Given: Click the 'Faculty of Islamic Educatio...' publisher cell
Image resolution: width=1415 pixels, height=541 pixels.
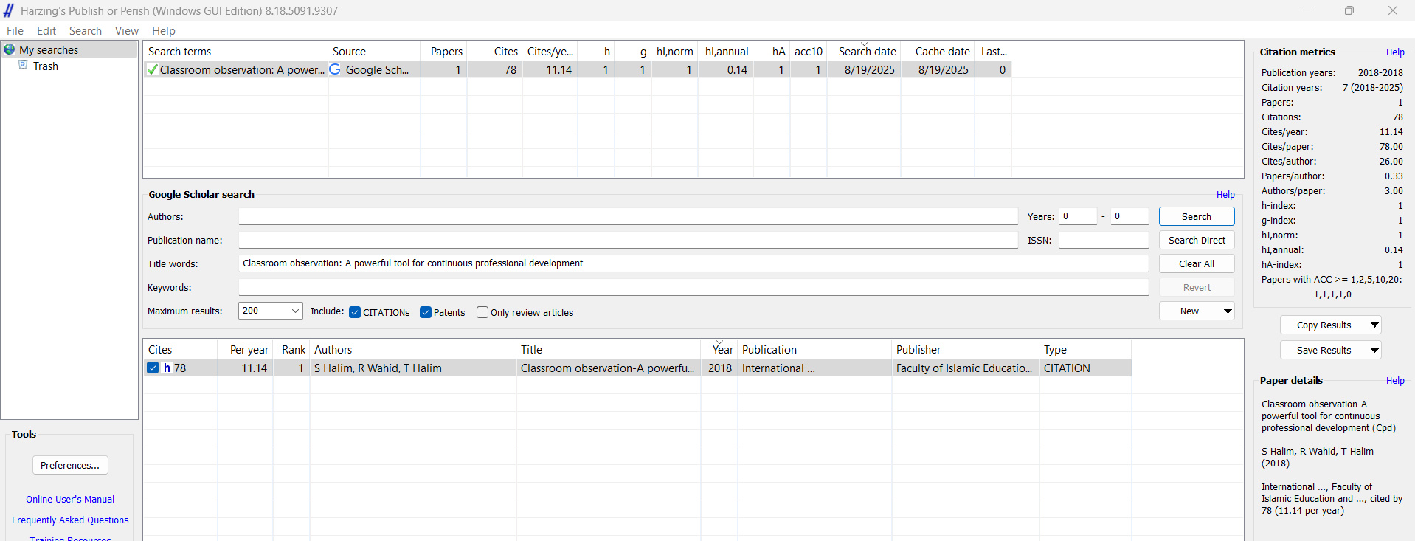Looking at the screenshot, I should click(x=965, y=368).
